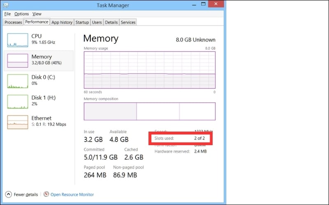Click the Slots used 2 of 2 value
329x205 pixels.
(x=199, y=138)
